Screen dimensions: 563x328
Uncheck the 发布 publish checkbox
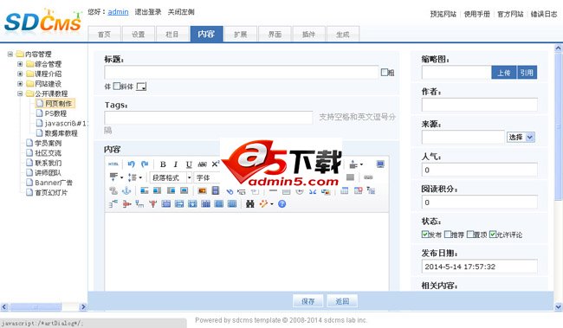425,235
